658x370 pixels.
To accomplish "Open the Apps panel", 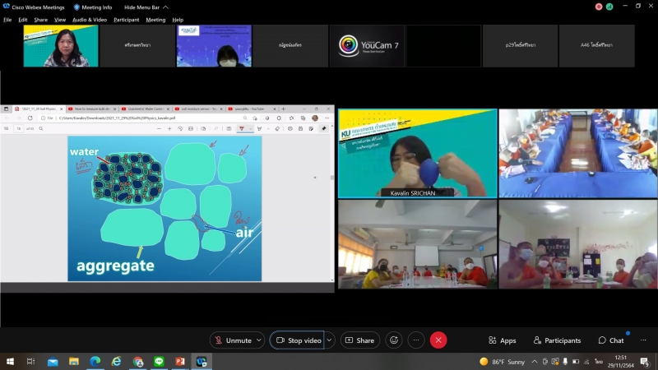I will (x=502, y=340).
